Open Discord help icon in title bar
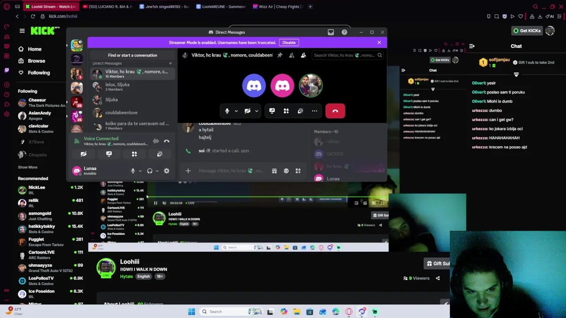This screenshot has height=318, width=566. (x=344, y=32)
